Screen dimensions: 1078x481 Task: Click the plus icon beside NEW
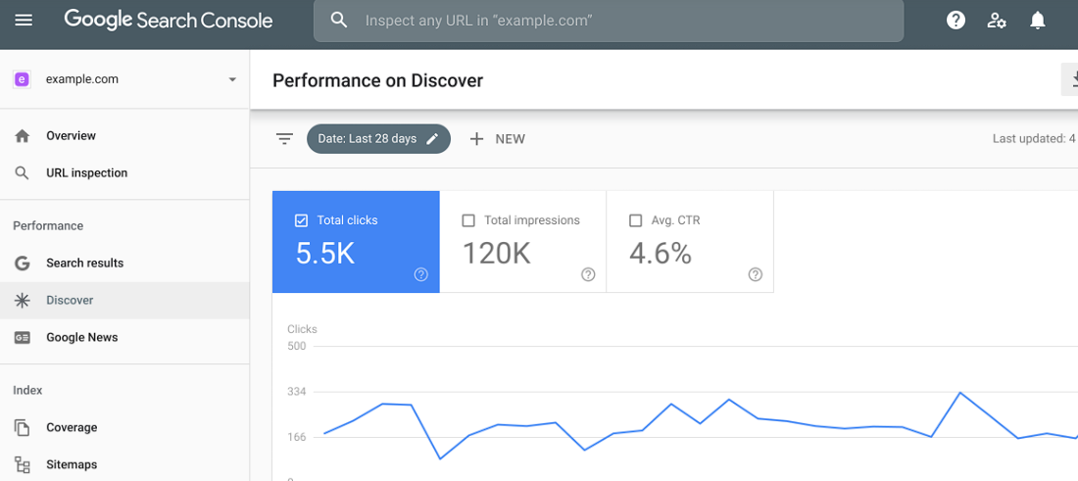click(476, 139)
